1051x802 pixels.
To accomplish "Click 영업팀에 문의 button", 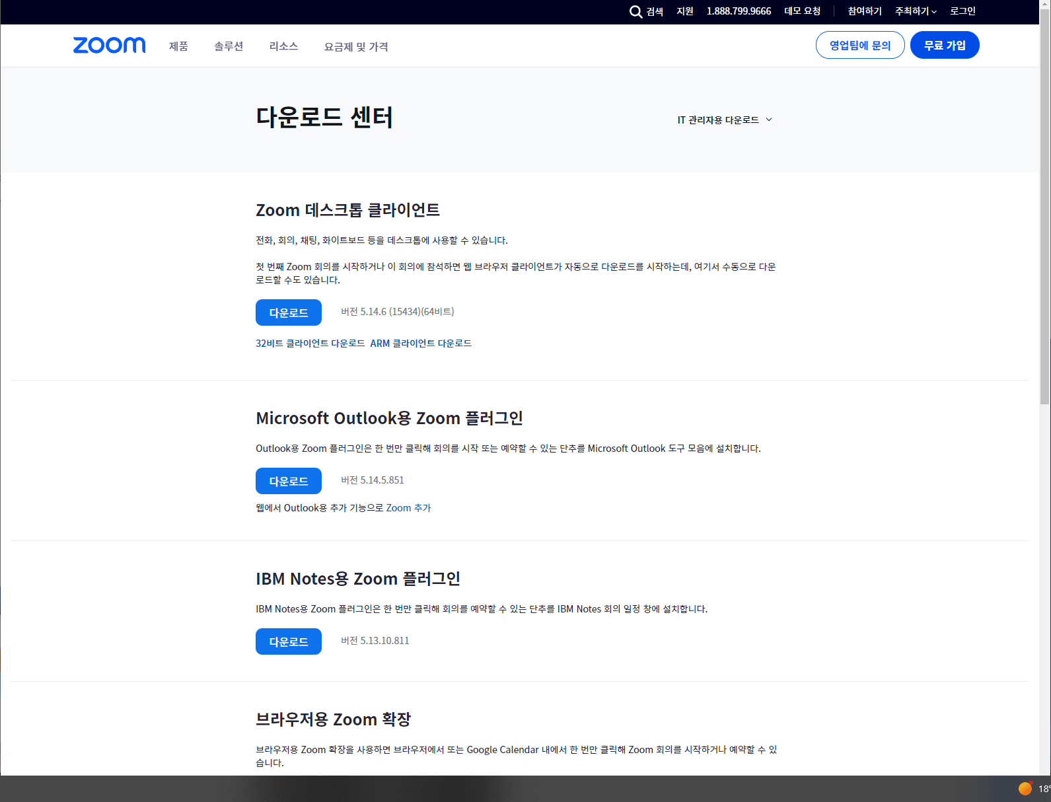I will (860, 45).
